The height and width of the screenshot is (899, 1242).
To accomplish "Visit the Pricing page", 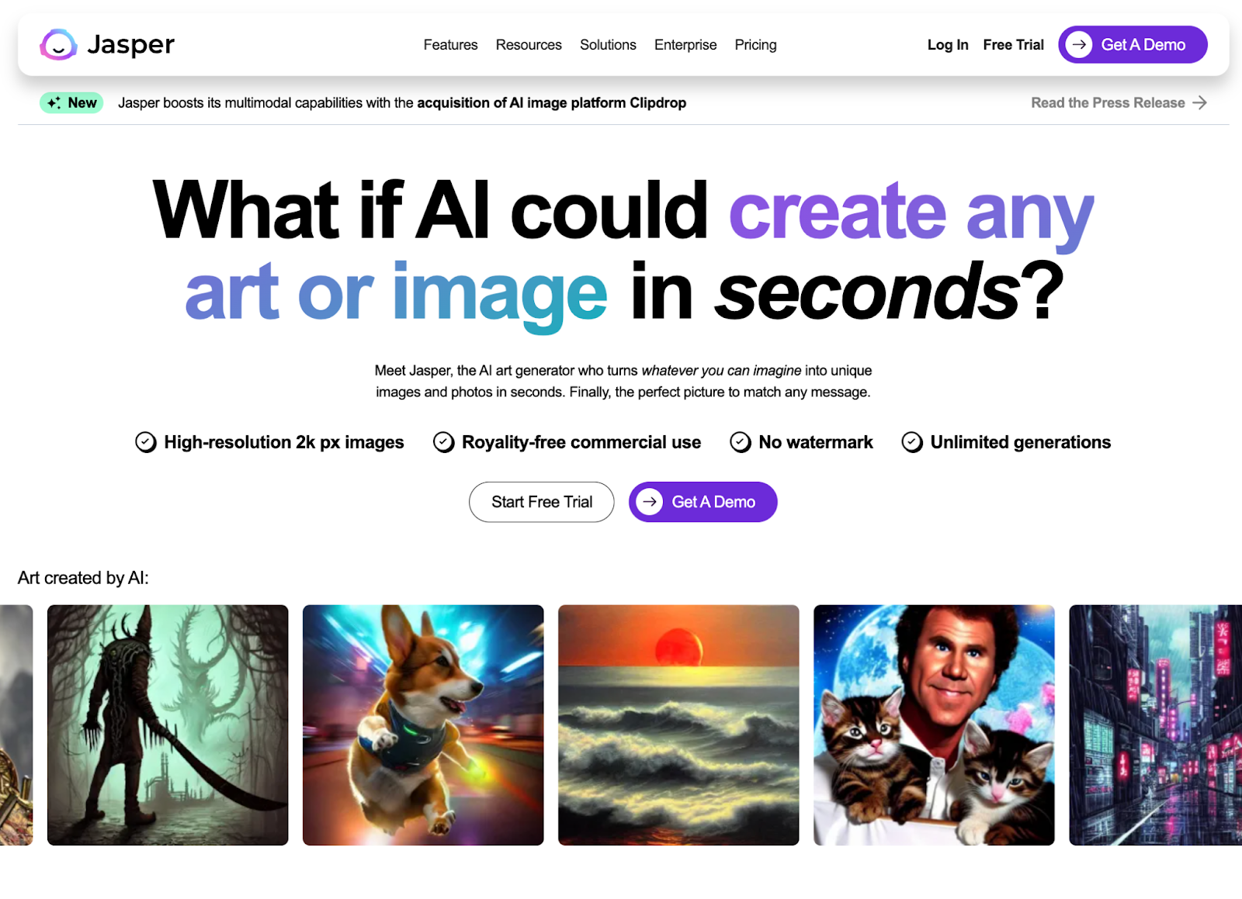I will [x=755, y=45].
